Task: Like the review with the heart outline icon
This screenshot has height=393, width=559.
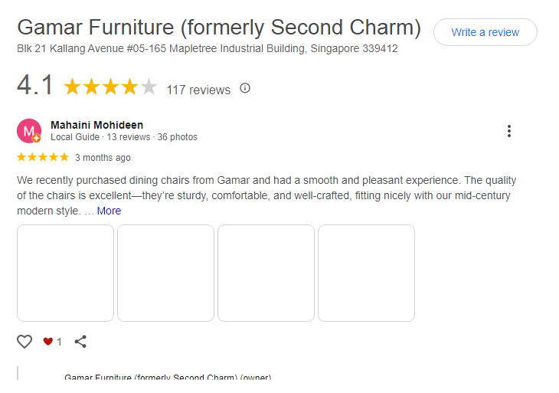Action: tap(25, 342)
